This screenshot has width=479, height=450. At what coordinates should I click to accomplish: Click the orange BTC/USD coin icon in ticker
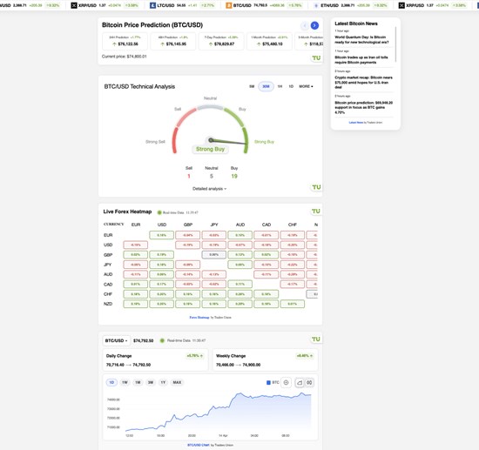coord(228,5)
